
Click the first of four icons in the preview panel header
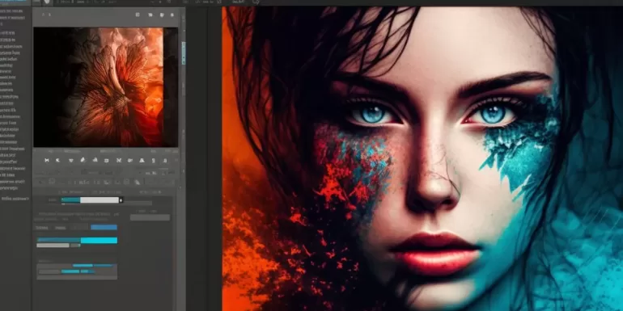point(138,15)
